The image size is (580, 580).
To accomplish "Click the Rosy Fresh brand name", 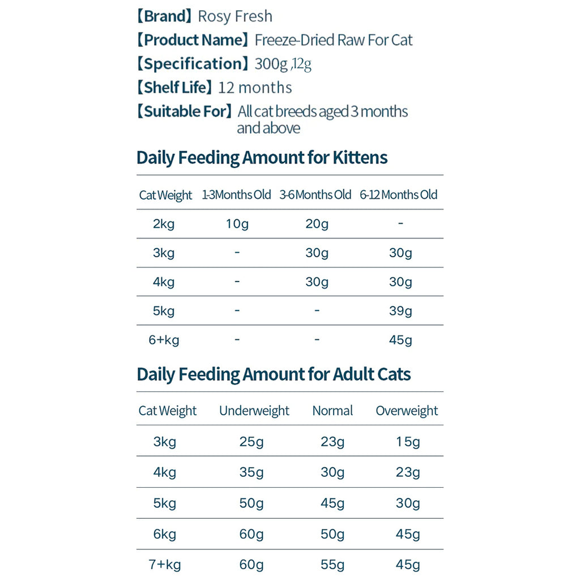I will tap(235, 16).
